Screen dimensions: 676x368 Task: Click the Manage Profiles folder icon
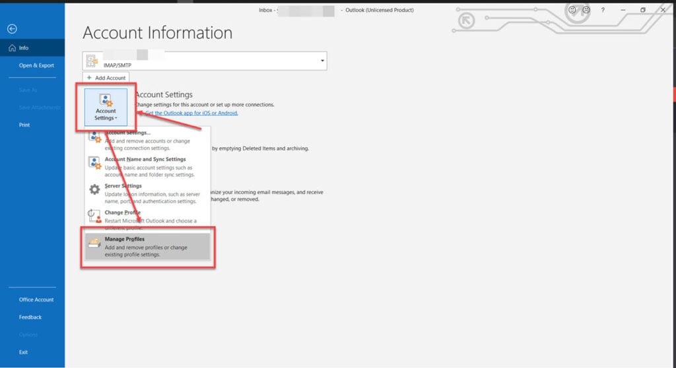[x=94, y=243]
